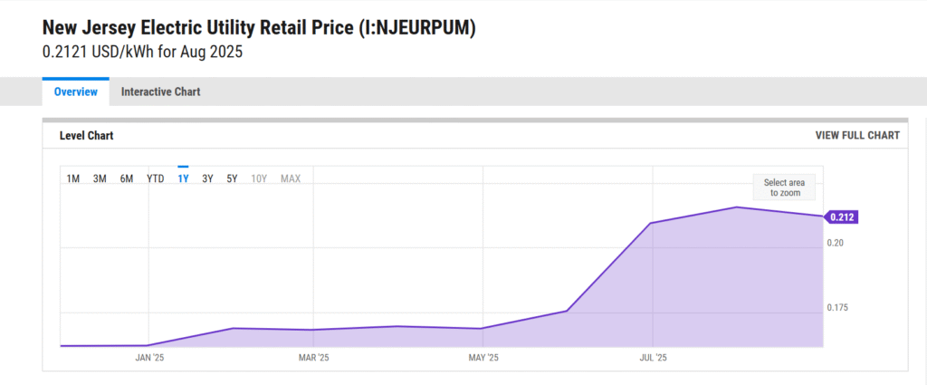Switch chart to YTD range

tap(156, 178)
